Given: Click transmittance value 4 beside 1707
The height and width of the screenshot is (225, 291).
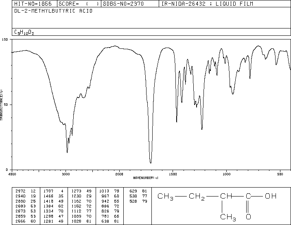Looking at the screenshot, I should tap(62, 191).
